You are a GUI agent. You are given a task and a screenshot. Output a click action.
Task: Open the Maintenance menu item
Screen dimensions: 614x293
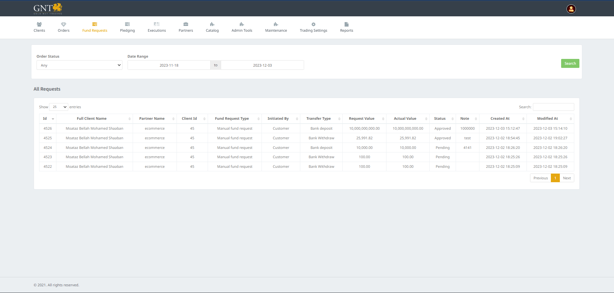coord(276,27)
